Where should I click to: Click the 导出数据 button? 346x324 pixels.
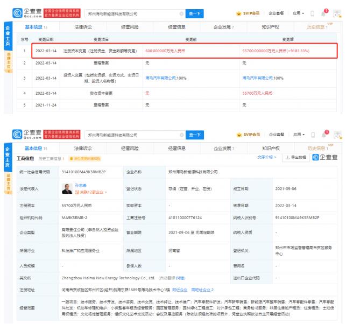click(295, 158)
